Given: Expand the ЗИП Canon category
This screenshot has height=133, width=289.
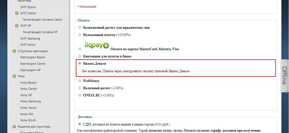Looking at the screenshot, I should (x=17, y=13).
